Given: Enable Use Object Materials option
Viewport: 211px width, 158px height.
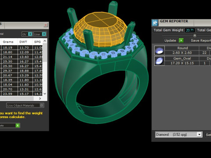Looking at the screenshot, I should pos(25,105).
